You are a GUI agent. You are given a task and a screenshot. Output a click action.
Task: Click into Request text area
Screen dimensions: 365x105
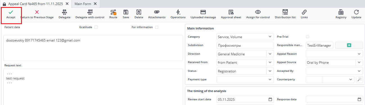click(x=93, y=87)
